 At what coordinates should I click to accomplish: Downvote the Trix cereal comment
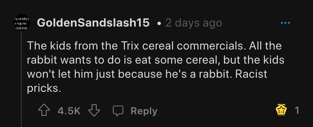94,110
